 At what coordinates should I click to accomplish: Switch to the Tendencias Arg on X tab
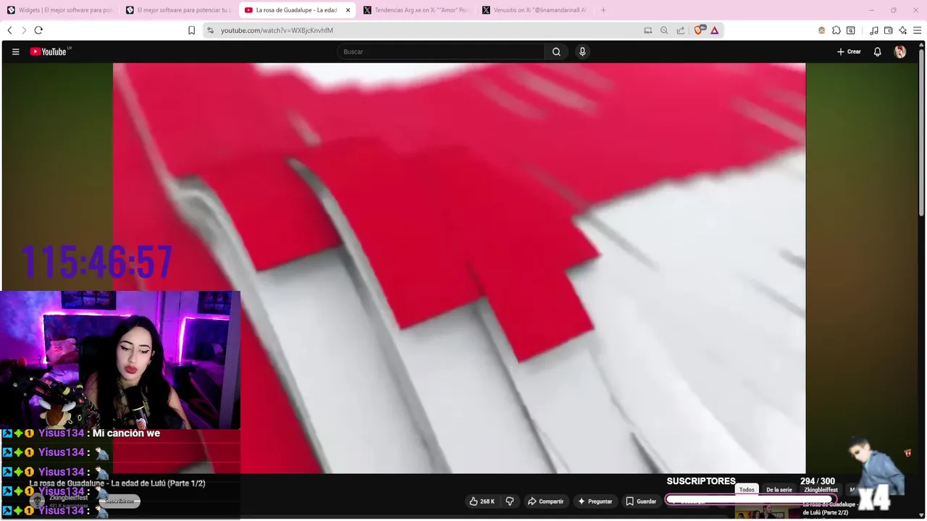[x=416, y=10]
